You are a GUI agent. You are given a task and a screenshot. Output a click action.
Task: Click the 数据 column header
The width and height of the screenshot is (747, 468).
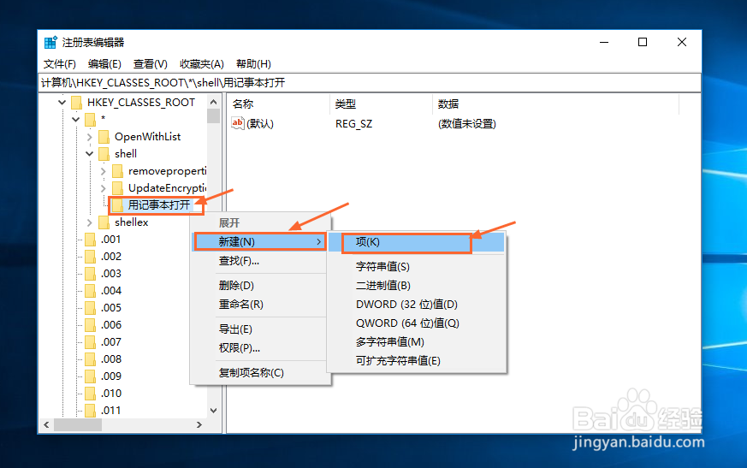tap(555, 104)
